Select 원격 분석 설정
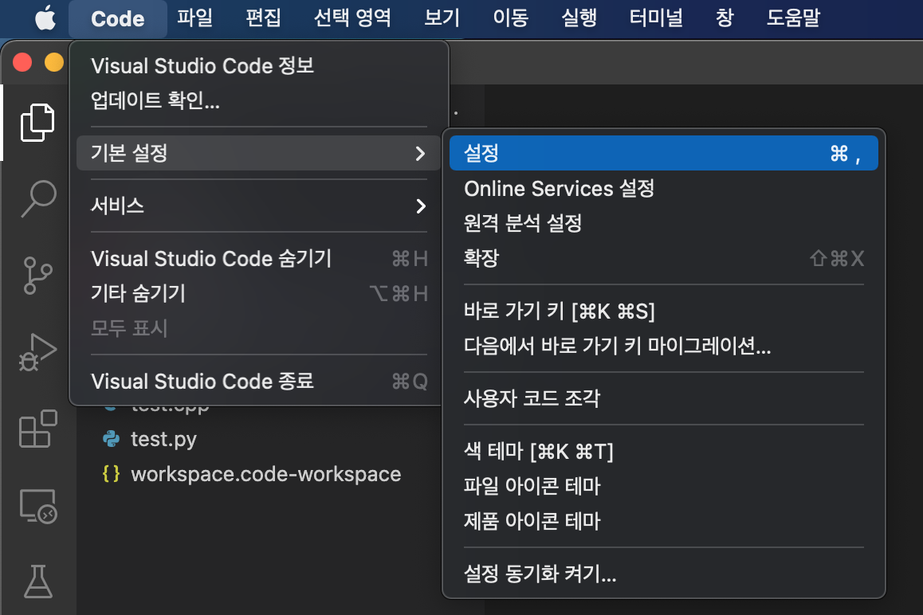 point(663,223)
